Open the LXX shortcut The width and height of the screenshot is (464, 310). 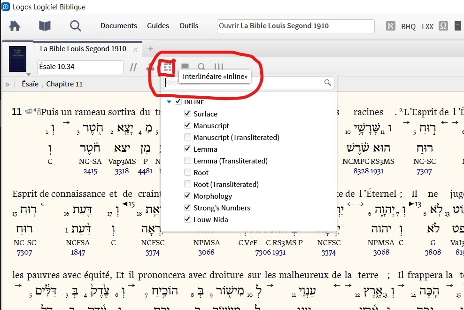pyautogui.click(x=427, y=27)
